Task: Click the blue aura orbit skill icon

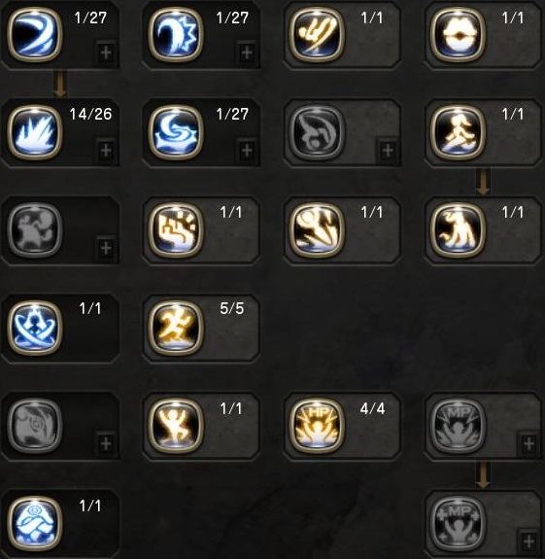Action: (x=35, y=328)
